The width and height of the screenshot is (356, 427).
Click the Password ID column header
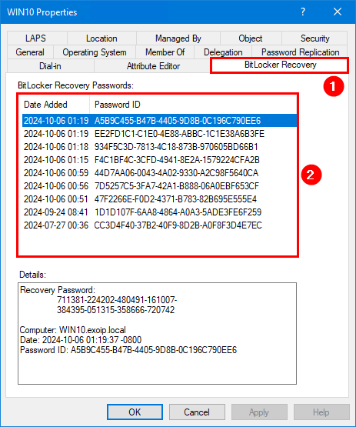click(x=193, y=105)
